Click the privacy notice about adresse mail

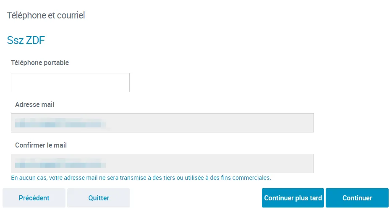(x=141, y=178)
